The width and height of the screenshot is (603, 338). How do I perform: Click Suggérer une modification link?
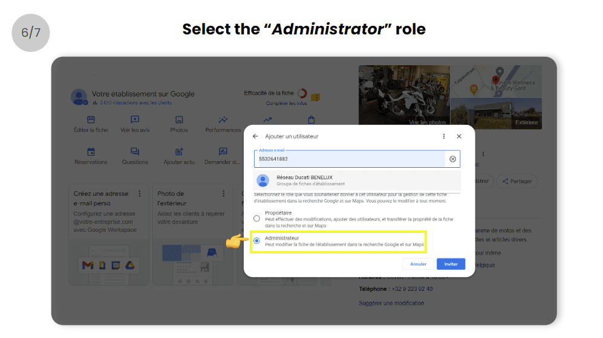coord(391,303)
